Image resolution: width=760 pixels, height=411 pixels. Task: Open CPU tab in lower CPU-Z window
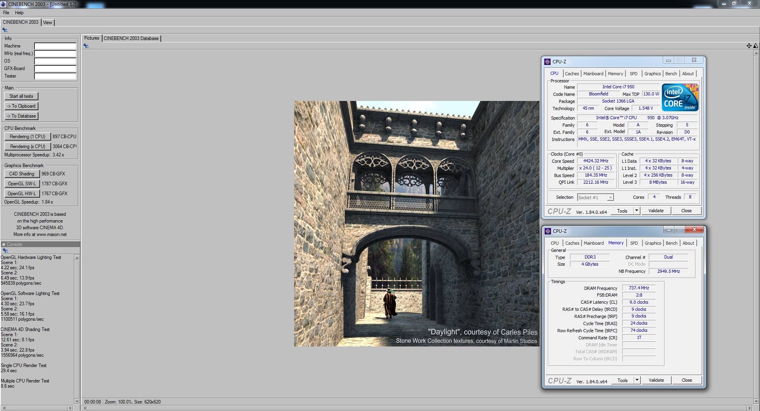click(555, 243)
